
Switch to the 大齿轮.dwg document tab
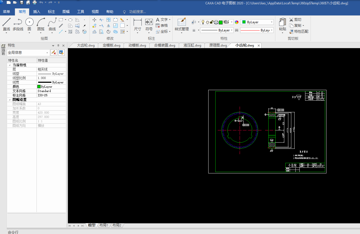click(x=86, y=45)
